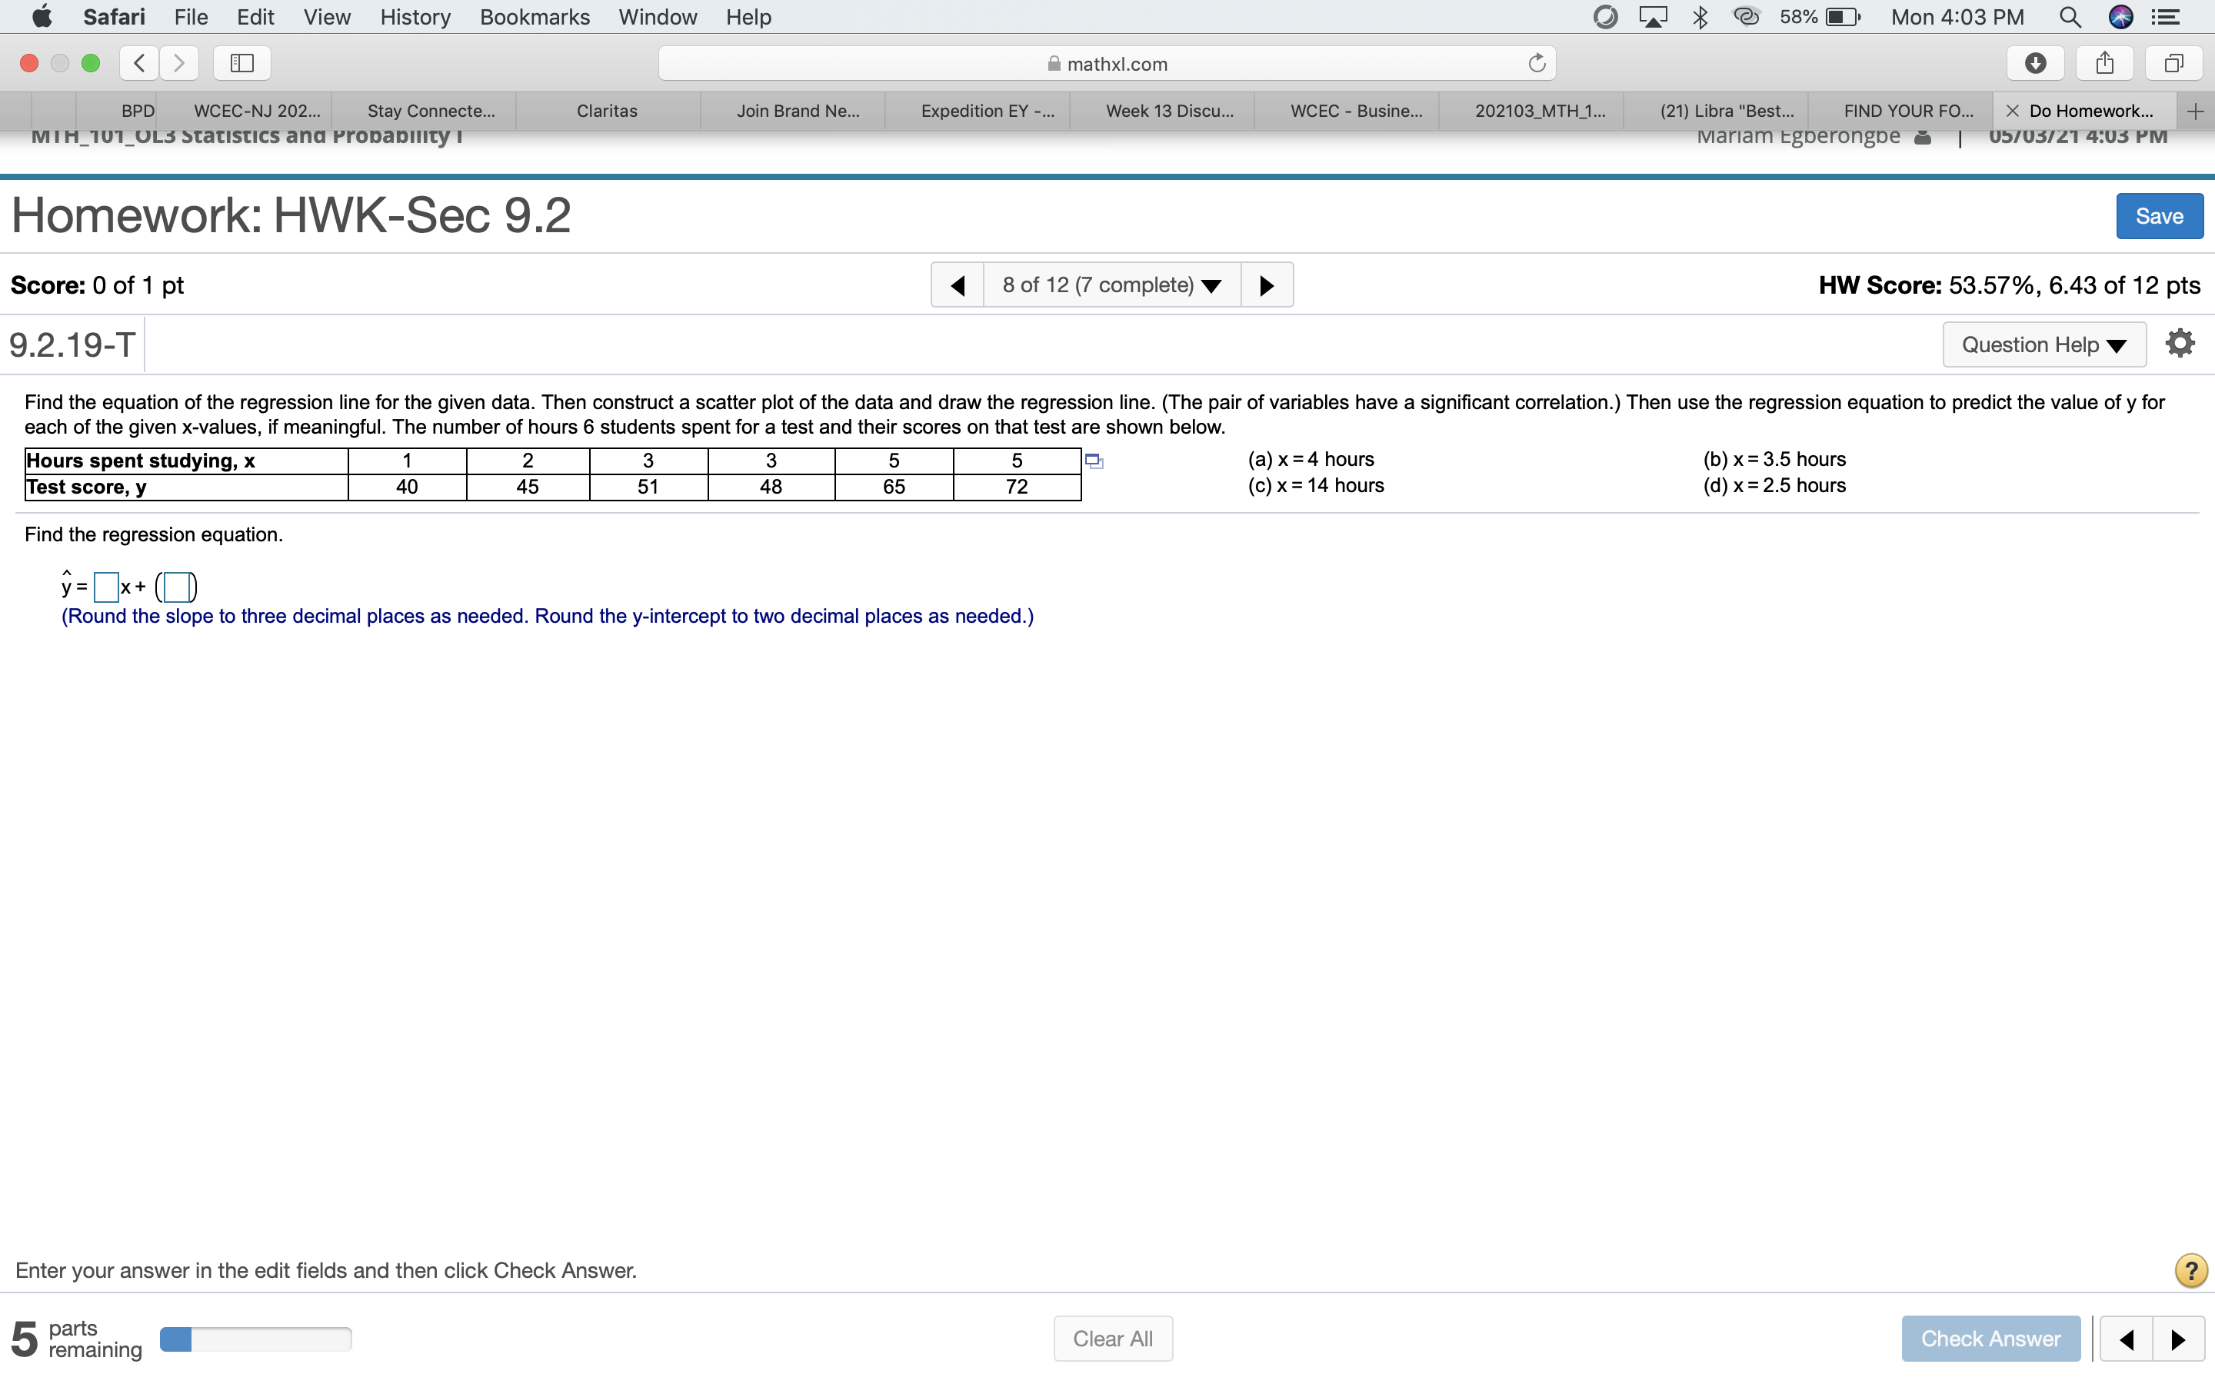This screenshot has width=2215, height=1384.
Task: Click the slope input field
Action: point(106,587)
